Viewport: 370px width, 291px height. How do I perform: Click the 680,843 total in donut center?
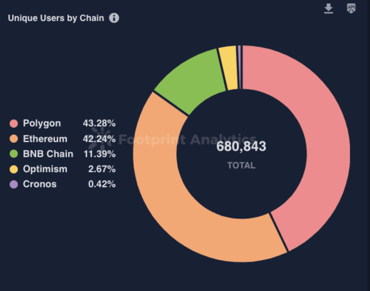point(241,147)
